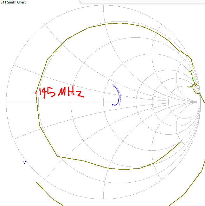Click the handwritten red digit 5

[51, 92]
